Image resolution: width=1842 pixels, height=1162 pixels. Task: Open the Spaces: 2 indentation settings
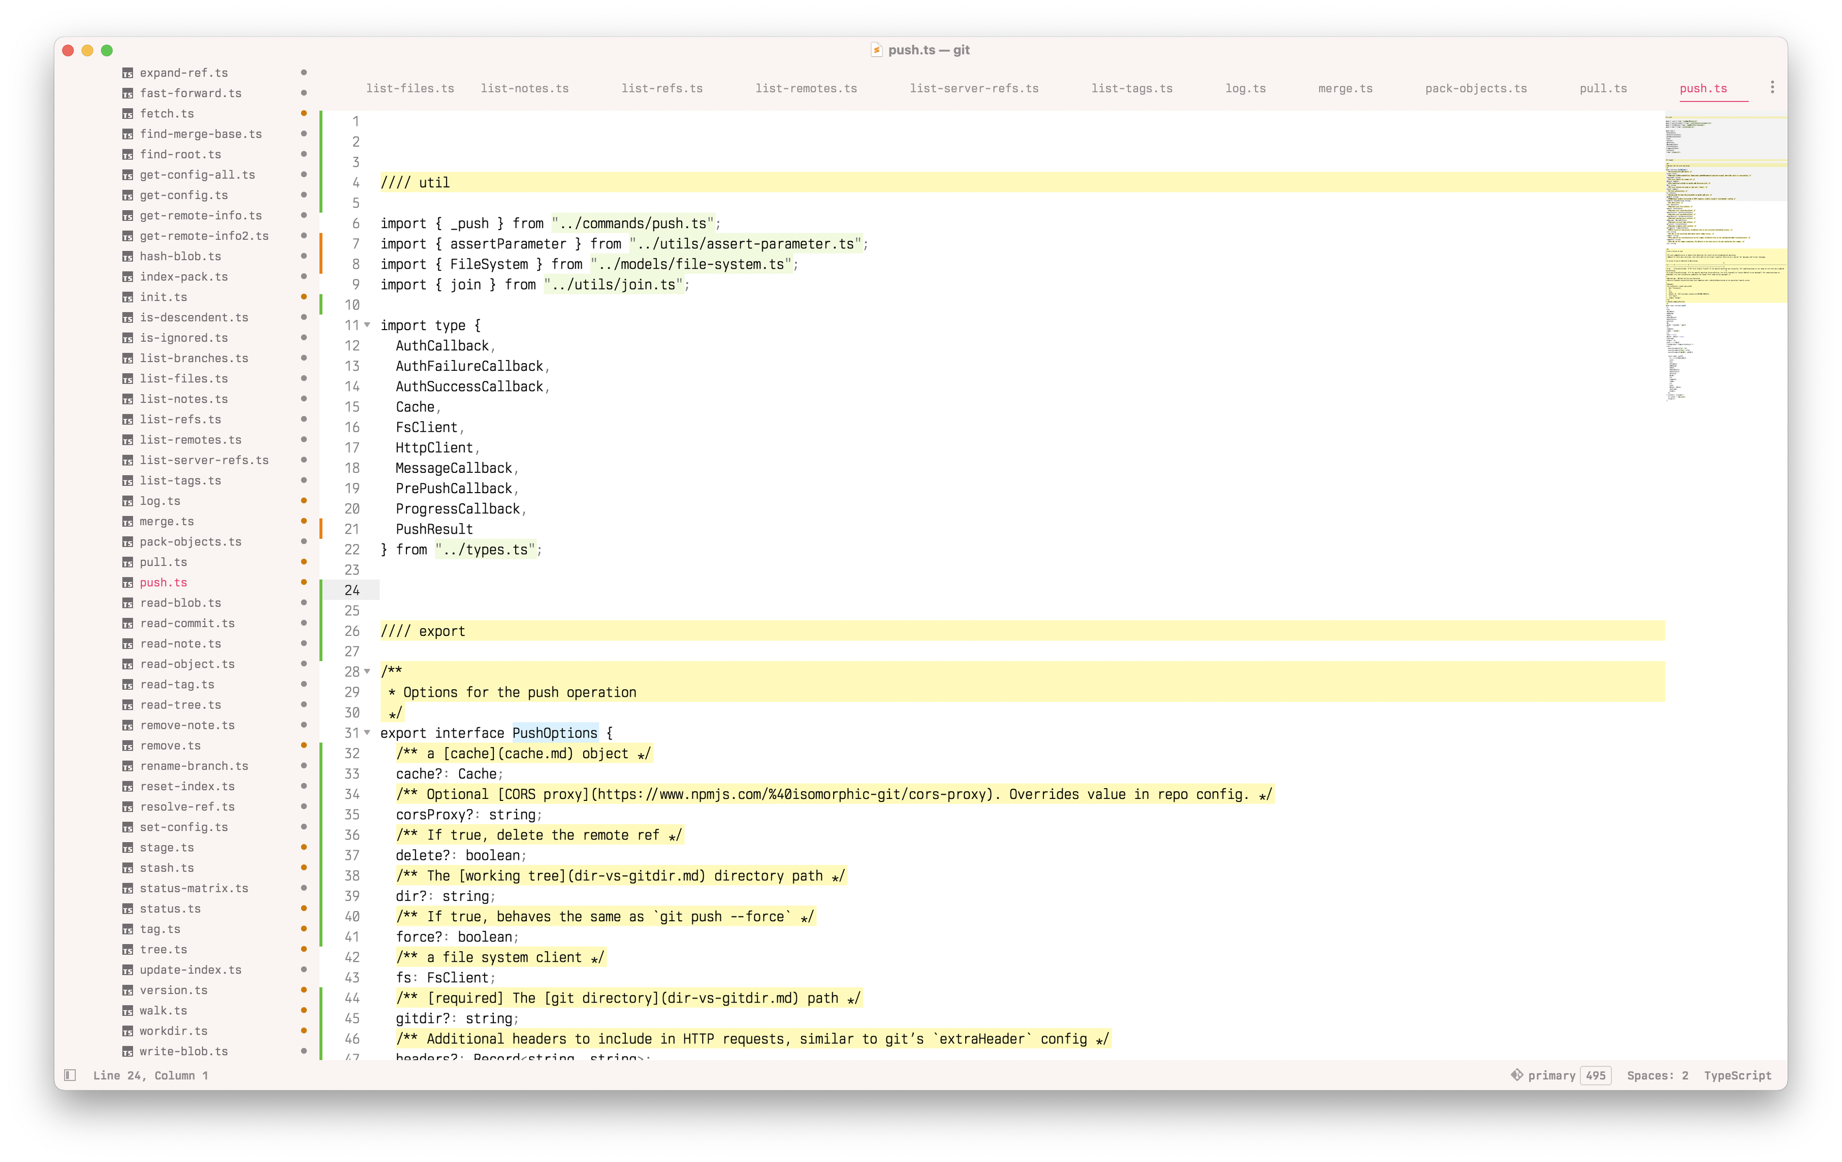coord(1657,1076)
